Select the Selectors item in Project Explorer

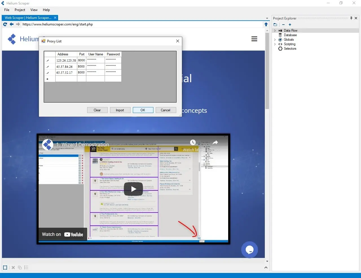pos(290,49)
